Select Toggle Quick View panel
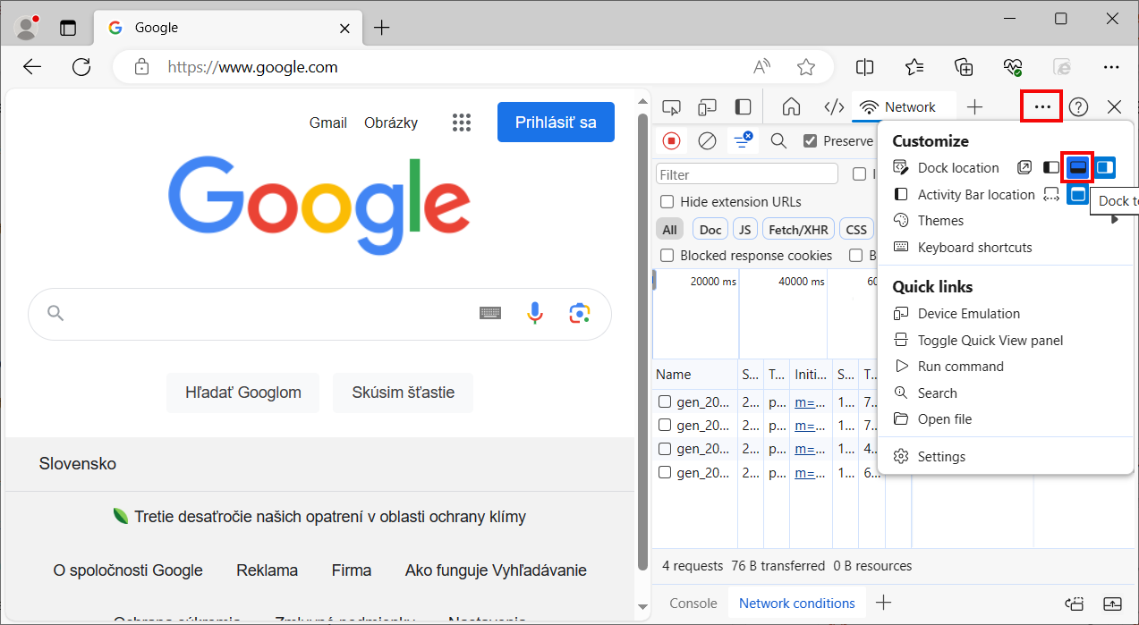Image resolution: width=1139 pixels, height=625 pixels. coord(1006,341)
